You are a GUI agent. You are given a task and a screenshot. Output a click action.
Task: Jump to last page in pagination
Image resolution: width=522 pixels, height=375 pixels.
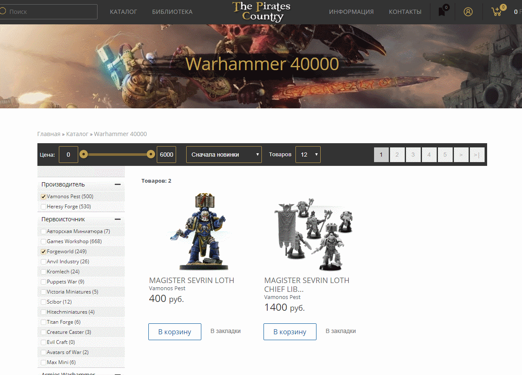pos(477,155)
